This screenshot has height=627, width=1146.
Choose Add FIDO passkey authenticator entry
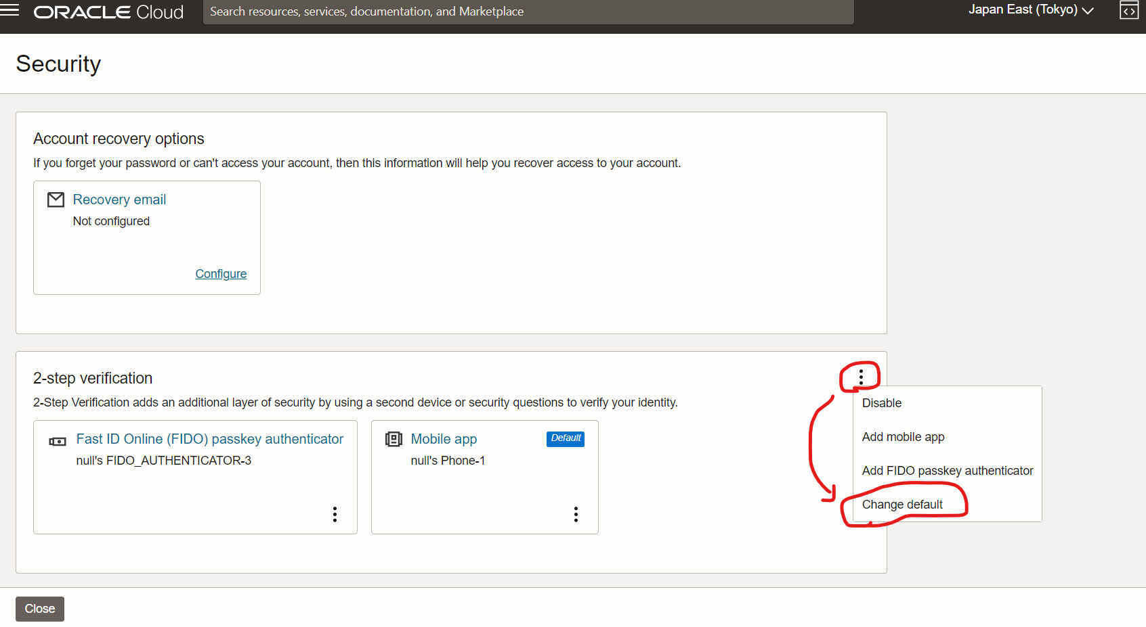(x=947, y=471)
